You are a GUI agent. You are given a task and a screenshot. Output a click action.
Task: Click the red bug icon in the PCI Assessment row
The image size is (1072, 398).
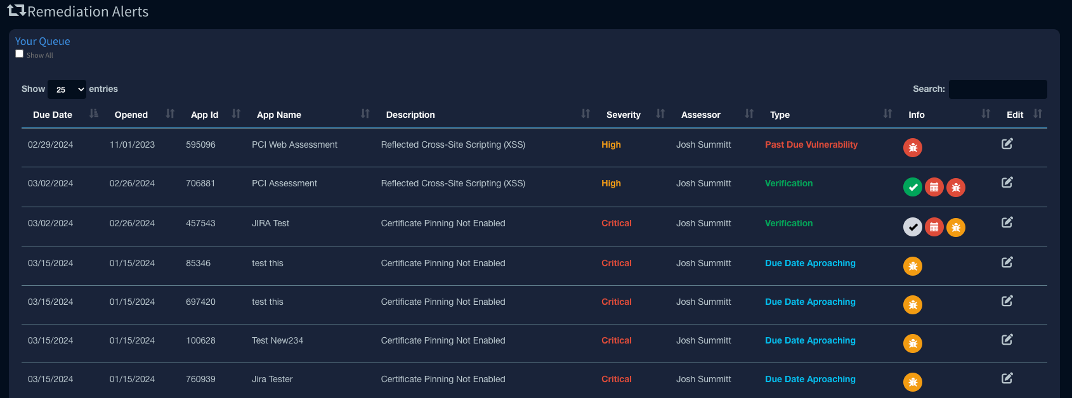(955, 188)
